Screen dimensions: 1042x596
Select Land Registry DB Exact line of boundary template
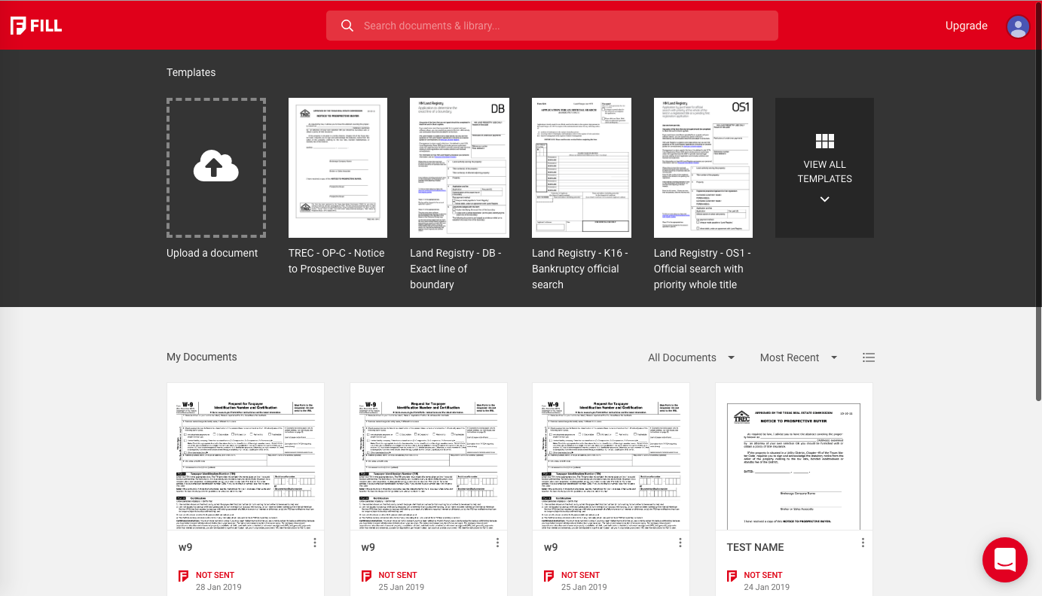tap(460, 168)
